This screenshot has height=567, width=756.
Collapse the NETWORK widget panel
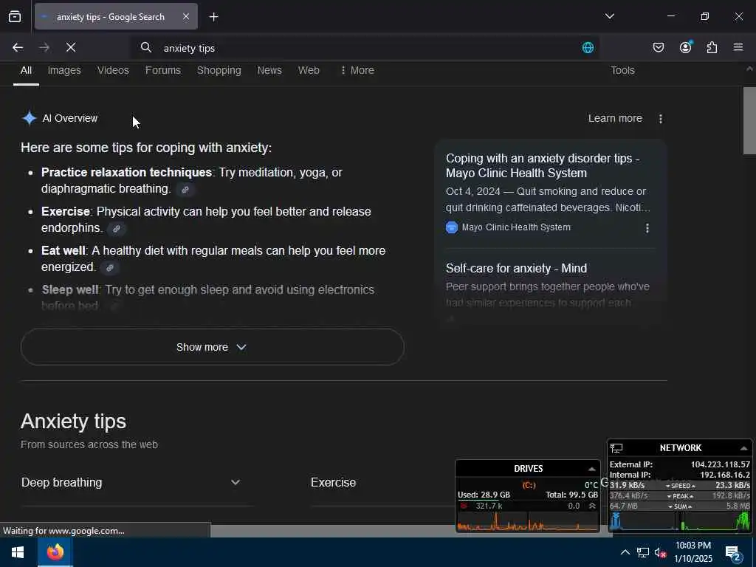(x=744, y=448)
